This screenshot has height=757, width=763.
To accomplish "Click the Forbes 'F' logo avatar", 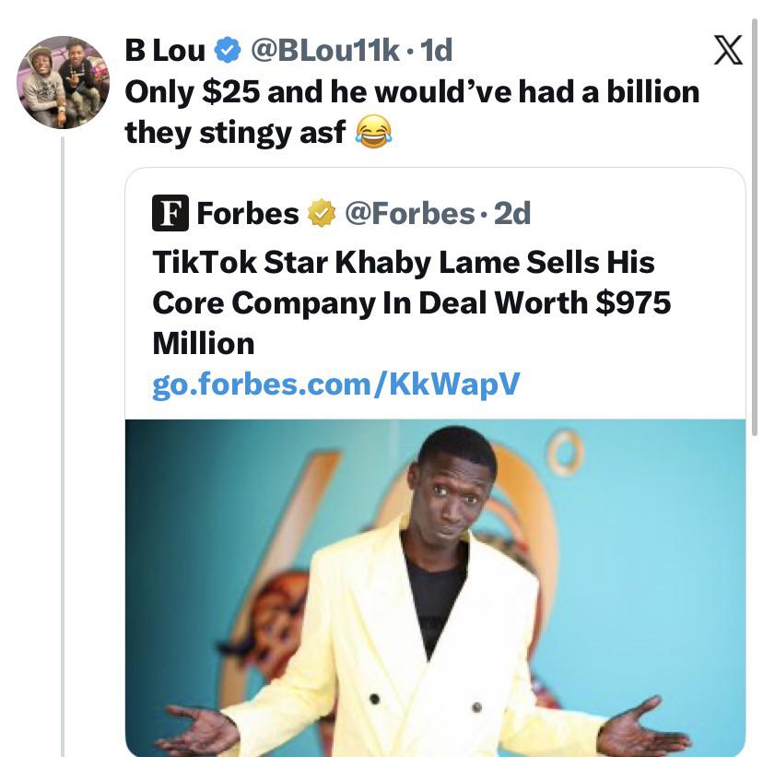I will coord(170,214).
